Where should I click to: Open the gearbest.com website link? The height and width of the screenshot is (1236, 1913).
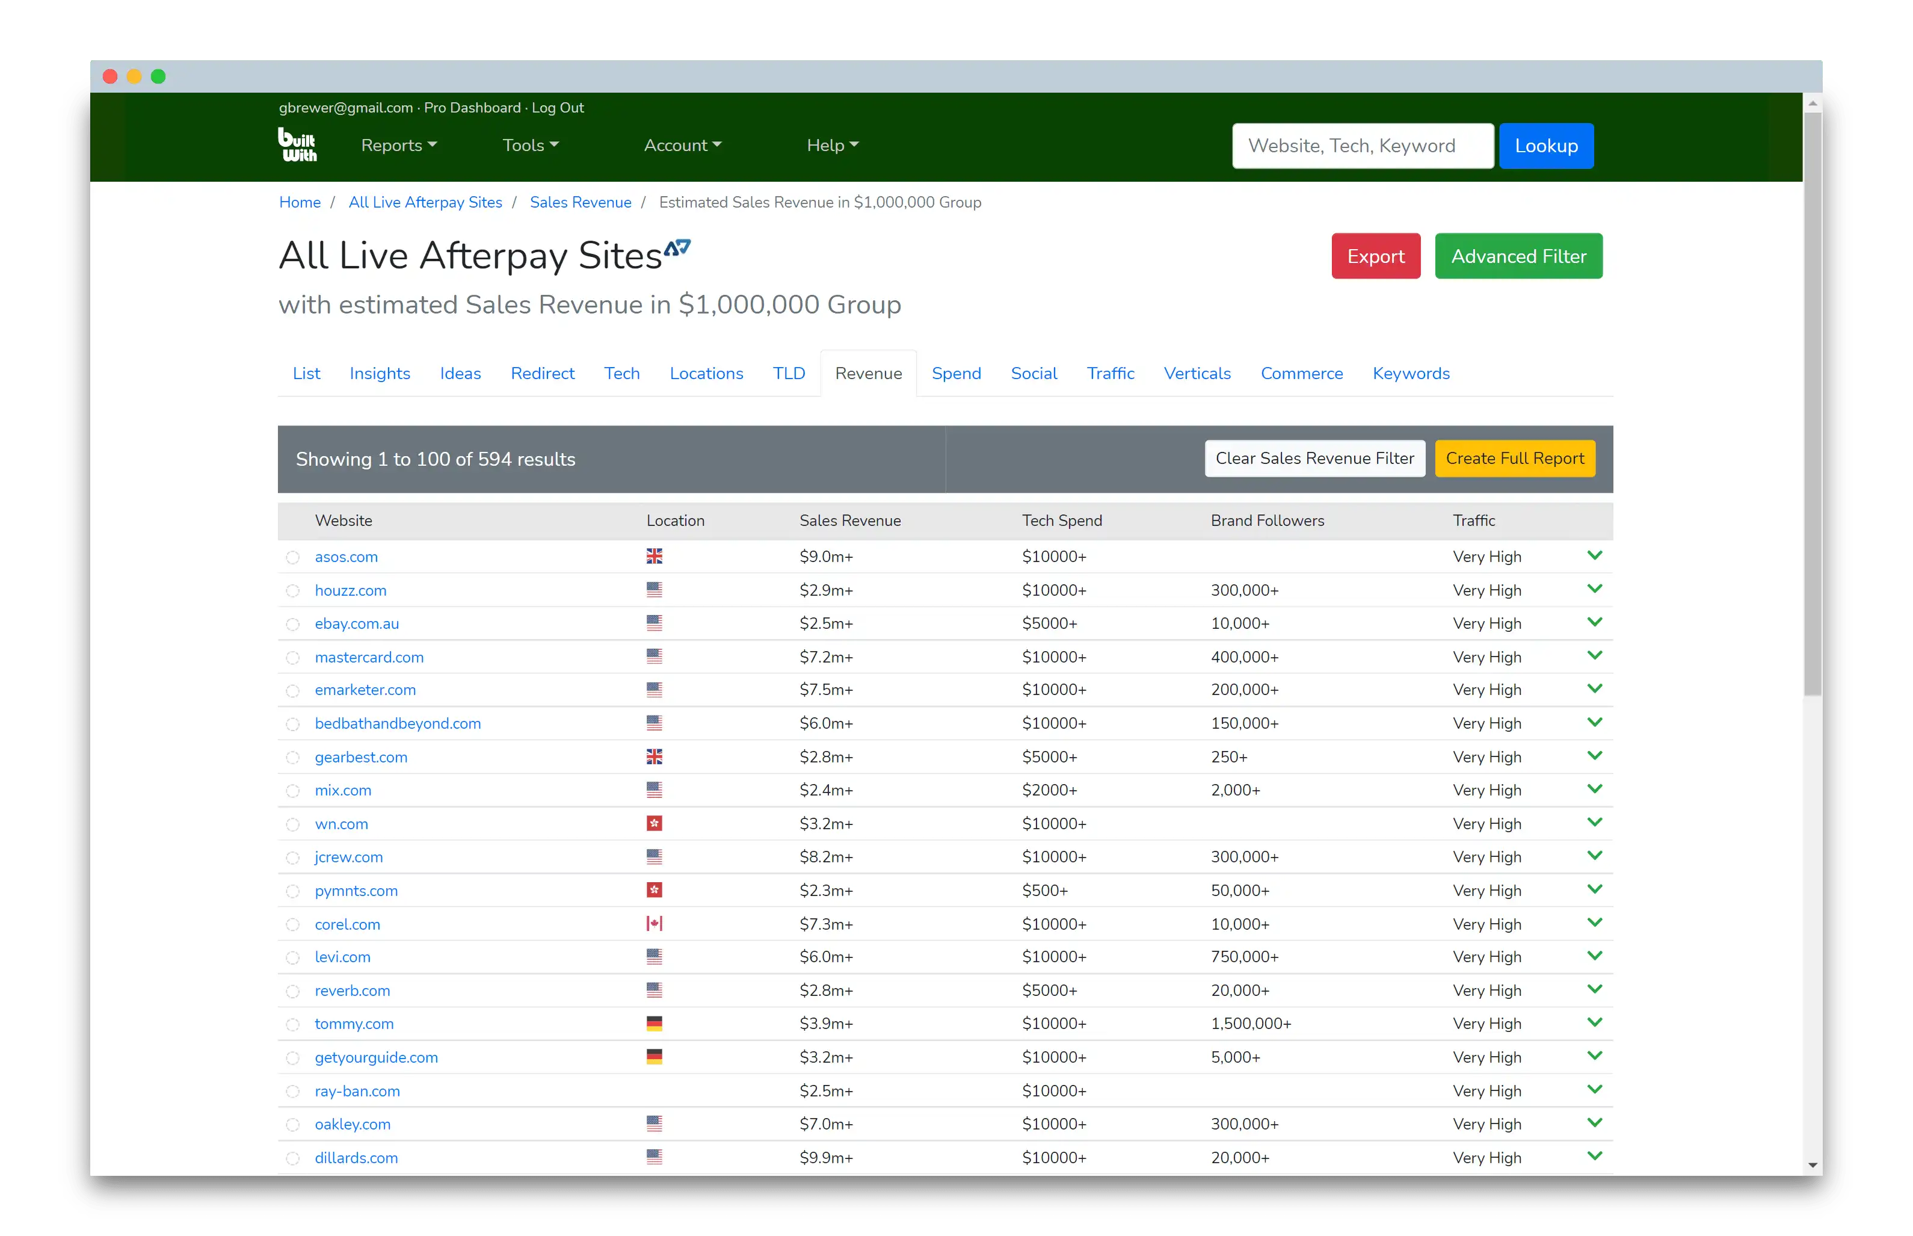361,757
